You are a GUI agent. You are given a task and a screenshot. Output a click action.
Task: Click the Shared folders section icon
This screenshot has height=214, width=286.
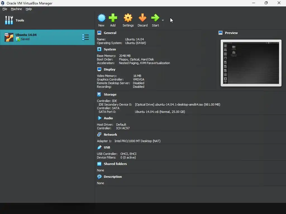coord(99,164)
